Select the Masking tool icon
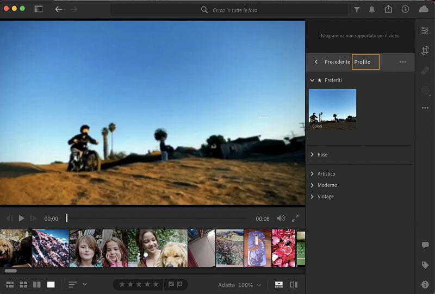The height and width of the screenshot is (294, 435). 425,91
